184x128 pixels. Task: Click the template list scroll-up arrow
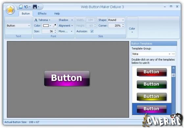click(x=173, y=68)
